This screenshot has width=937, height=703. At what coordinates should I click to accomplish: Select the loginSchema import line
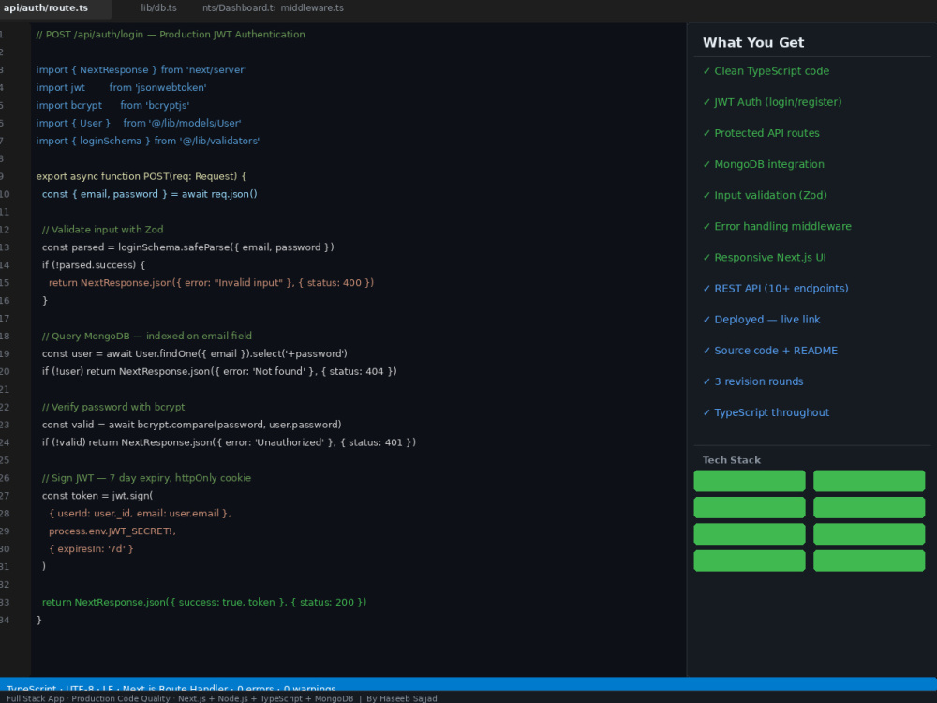click(x=148, y=142)
